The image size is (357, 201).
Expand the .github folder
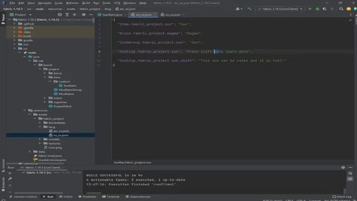click(15, 23)
